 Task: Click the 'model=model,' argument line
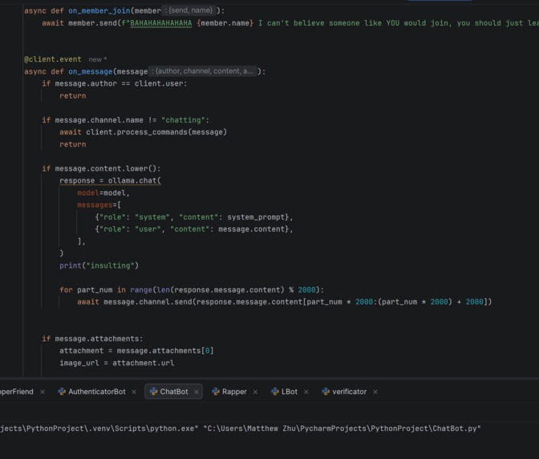(x=103, y=193)
